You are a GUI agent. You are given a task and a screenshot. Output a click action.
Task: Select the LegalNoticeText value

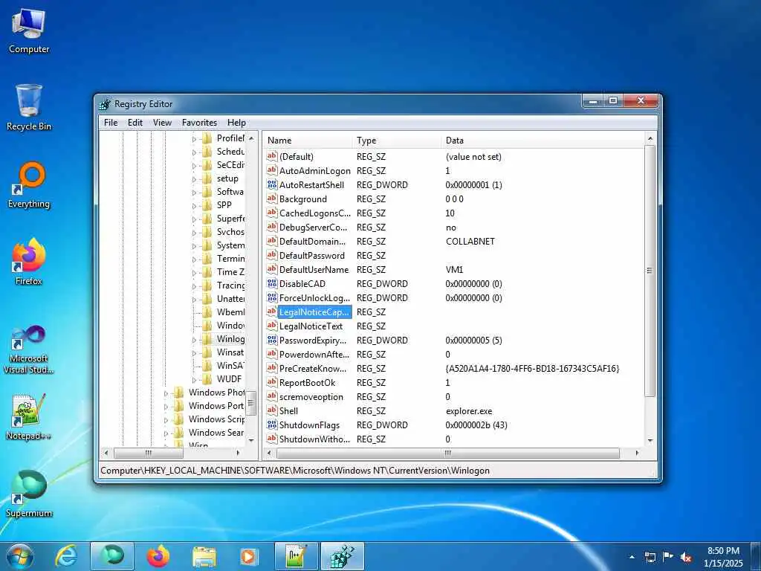(311, 326)
